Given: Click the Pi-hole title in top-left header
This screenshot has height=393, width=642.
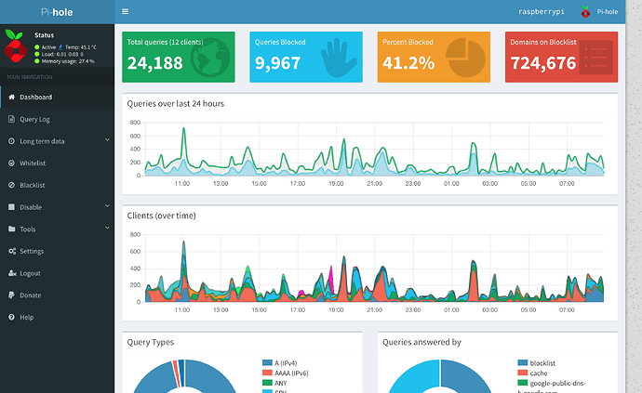Looking at the screenshot, I should click(59, 12).
